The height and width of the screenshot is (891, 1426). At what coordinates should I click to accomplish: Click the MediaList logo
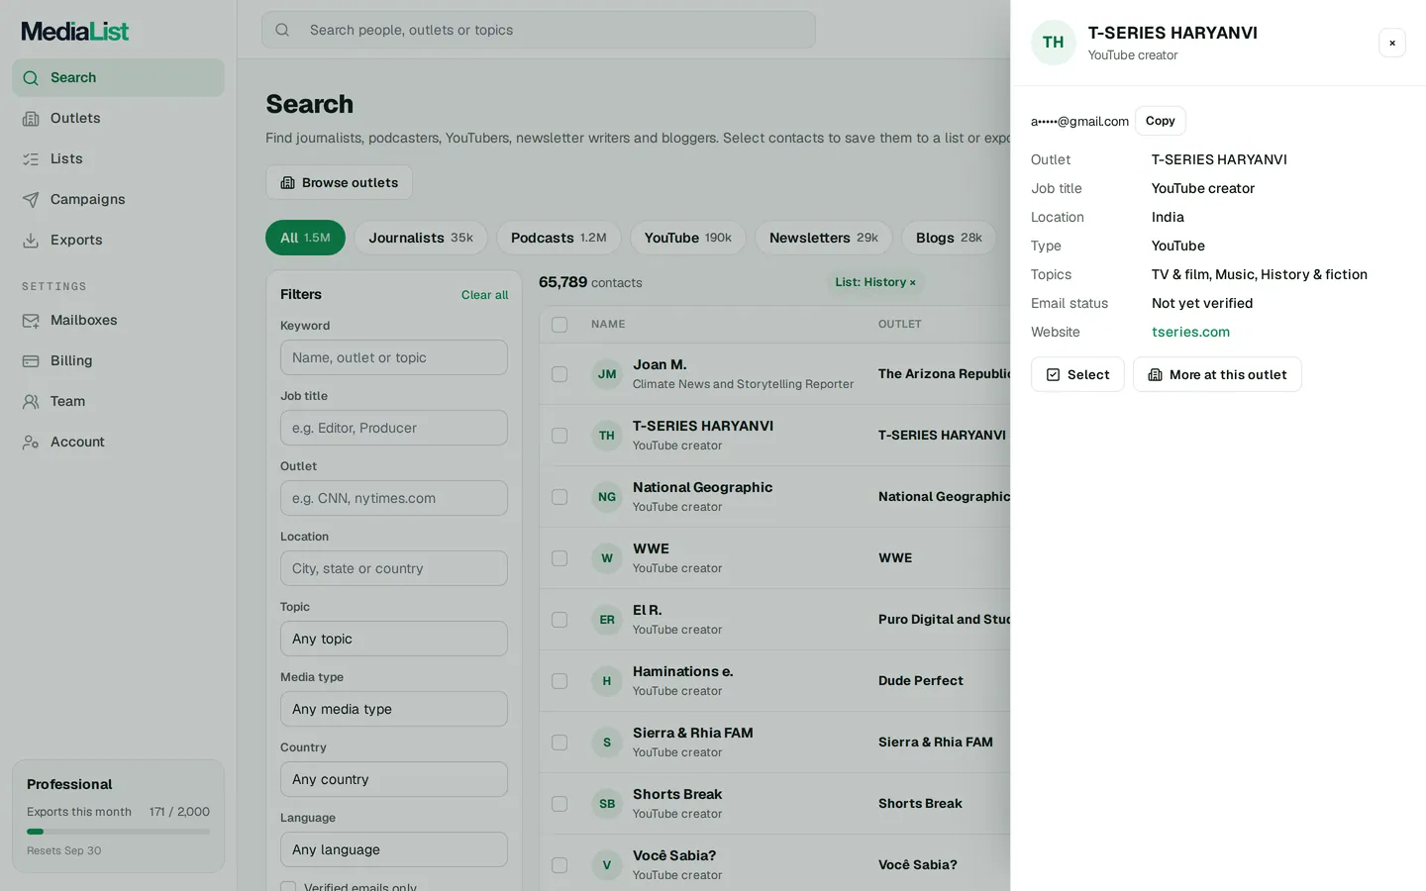(75, 32)
